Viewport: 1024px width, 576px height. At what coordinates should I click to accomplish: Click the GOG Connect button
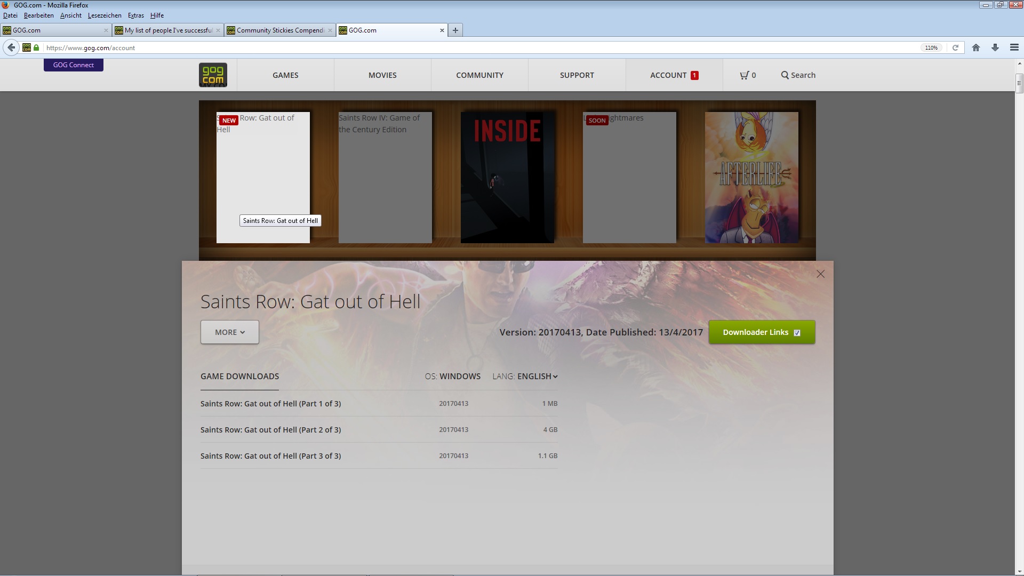[x=74, y=65]
